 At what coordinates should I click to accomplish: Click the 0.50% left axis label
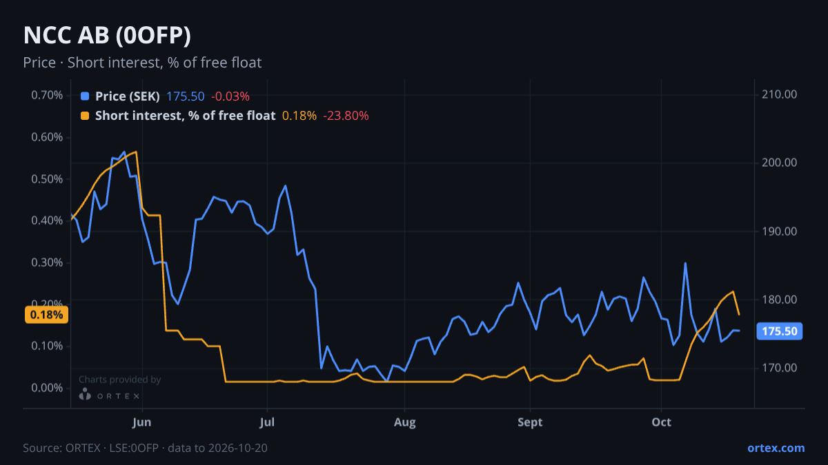(47, 179)
